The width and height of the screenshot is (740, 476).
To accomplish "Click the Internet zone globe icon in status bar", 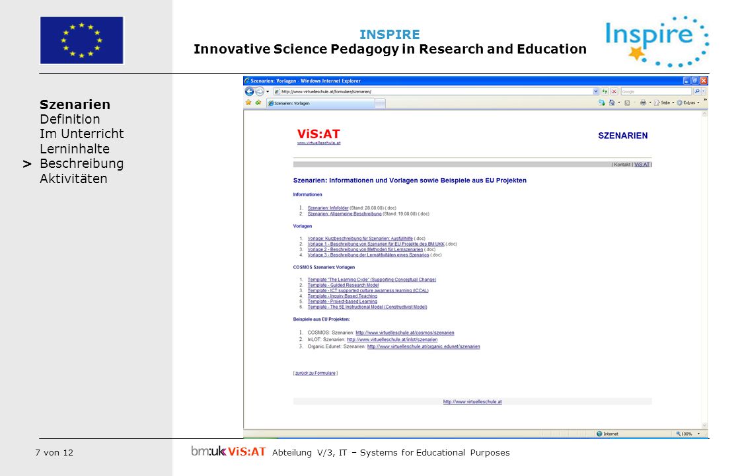I will click(599, 434).
